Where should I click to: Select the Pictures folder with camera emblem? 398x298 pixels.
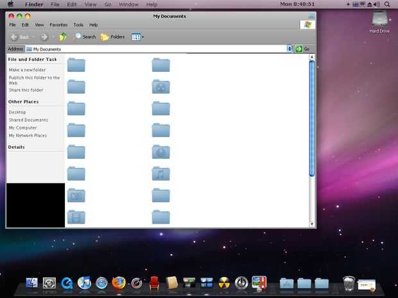tap(76, 195)
